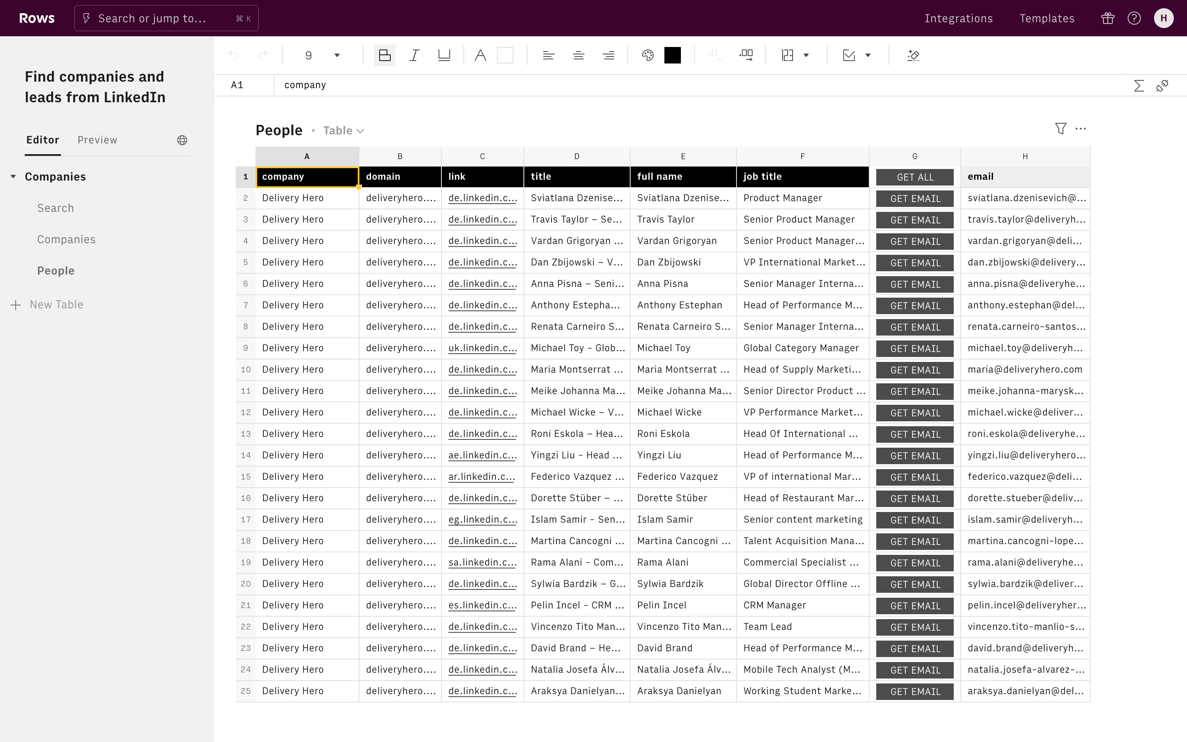Open the People table more options menu
Viewport: 1187px width, 742px height.
point(1081,129)
